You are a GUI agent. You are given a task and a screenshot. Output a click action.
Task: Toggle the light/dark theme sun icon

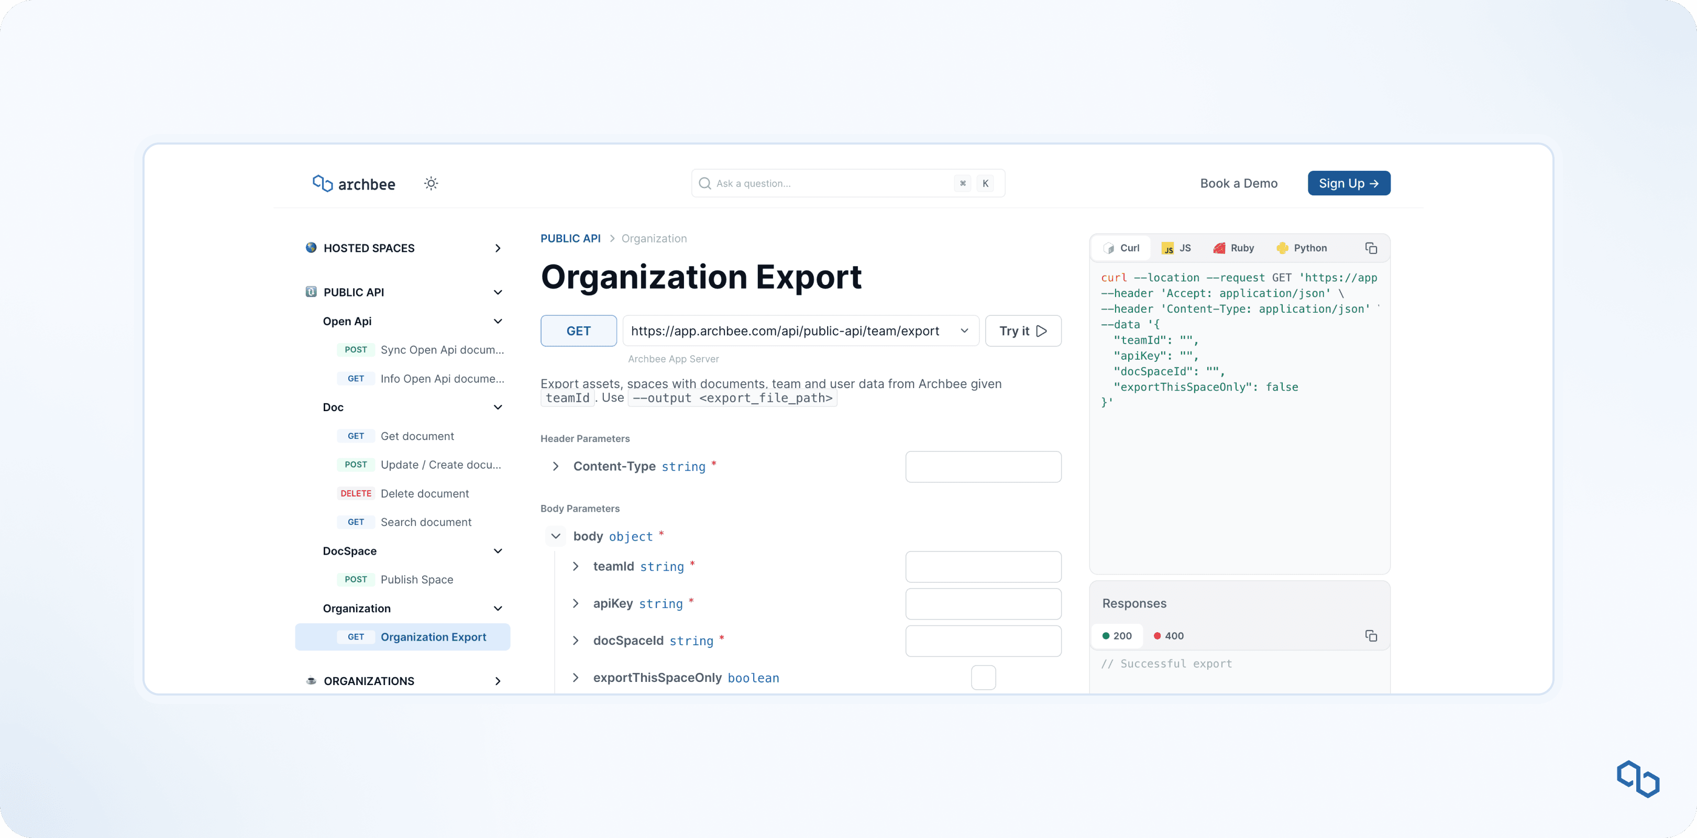pyautogui.click(x=431, y=183)
